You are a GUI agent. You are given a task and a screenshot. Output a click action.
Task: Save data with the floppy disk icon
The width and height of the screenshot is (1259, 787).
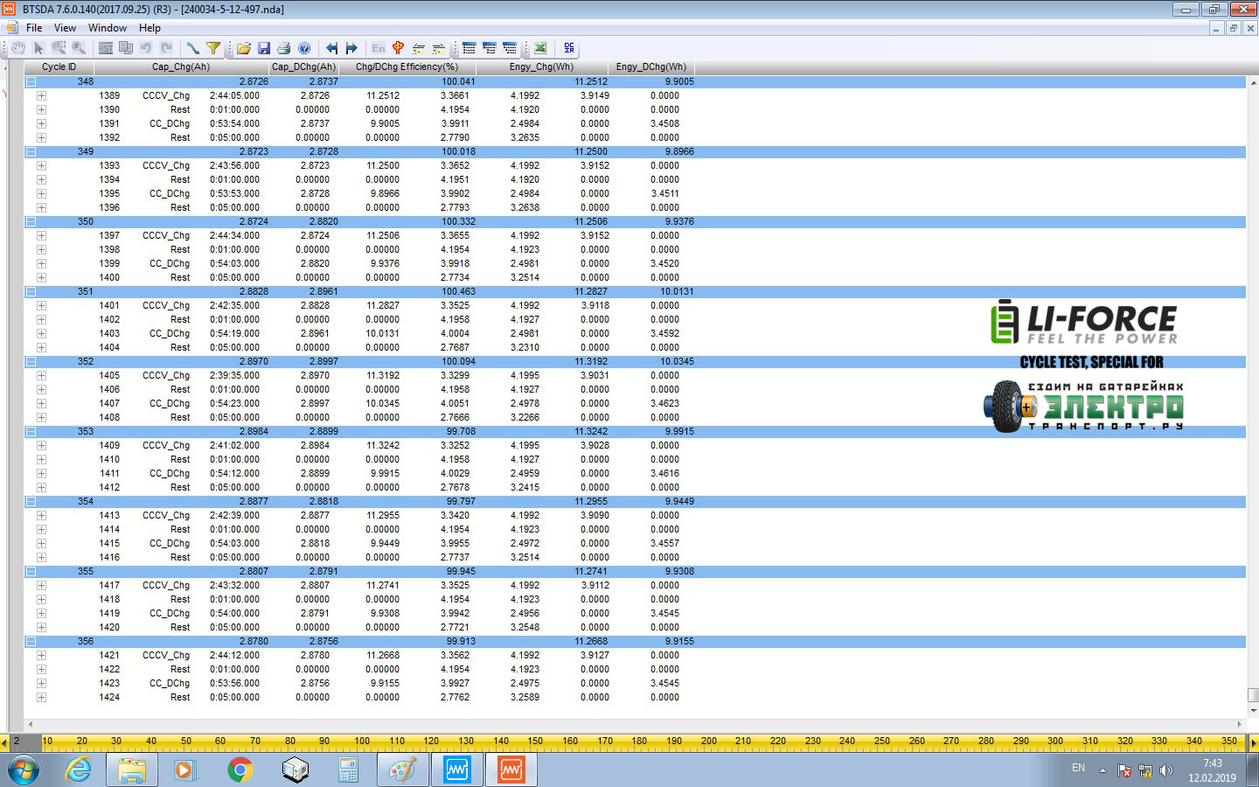[263, 48]
